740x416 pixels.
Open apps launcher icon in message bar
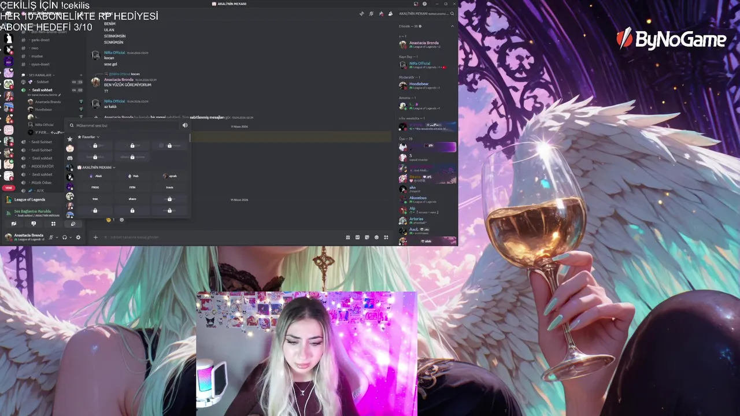coord(386,237)
